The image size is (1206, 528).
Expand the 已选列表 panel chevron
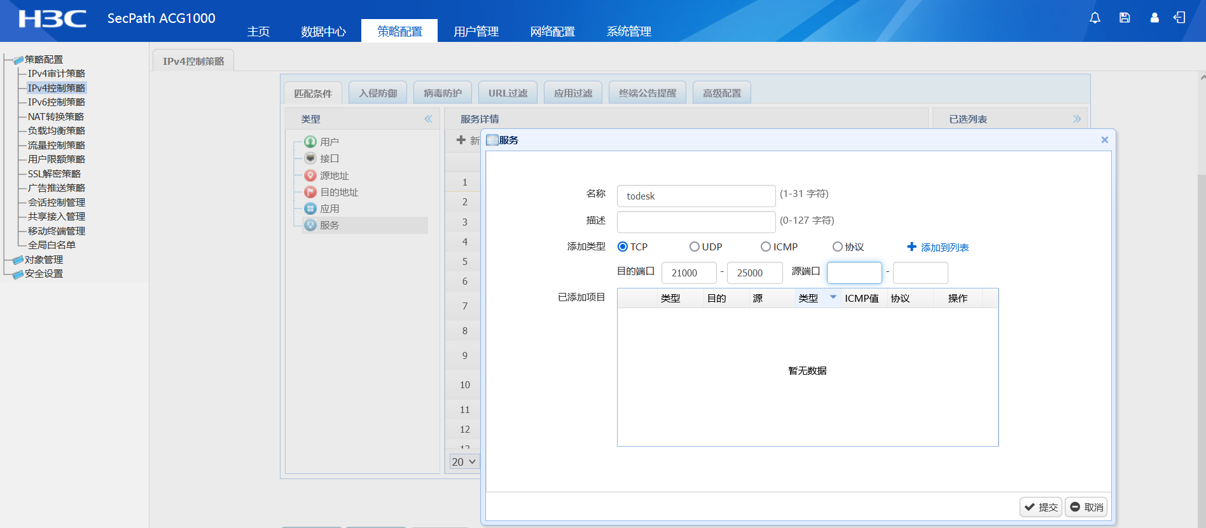click(x=1077, y=119)
